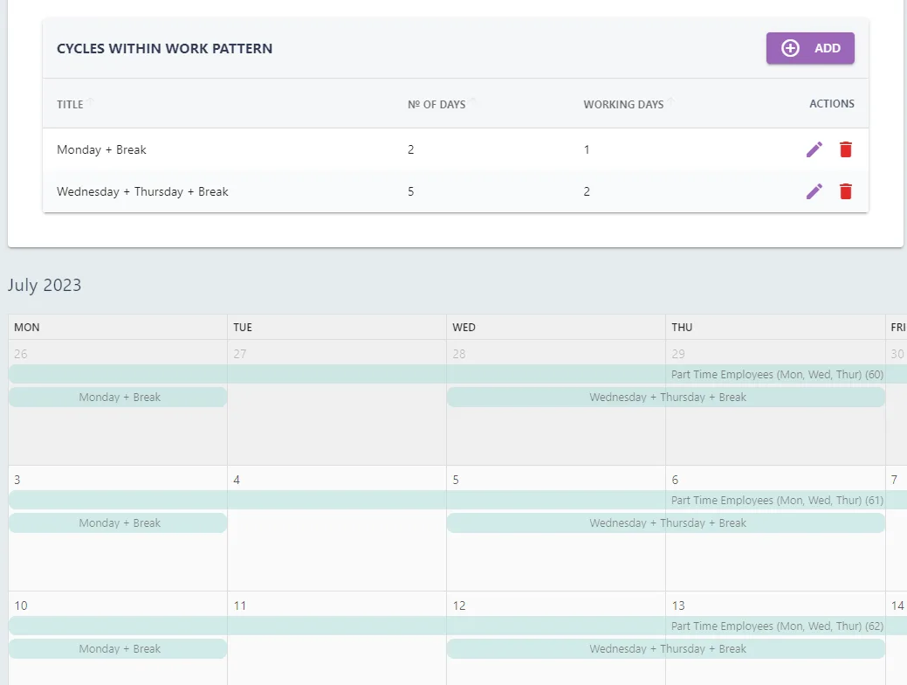
Task: Click the July 2023 heading
Action: tap(45, 285)
